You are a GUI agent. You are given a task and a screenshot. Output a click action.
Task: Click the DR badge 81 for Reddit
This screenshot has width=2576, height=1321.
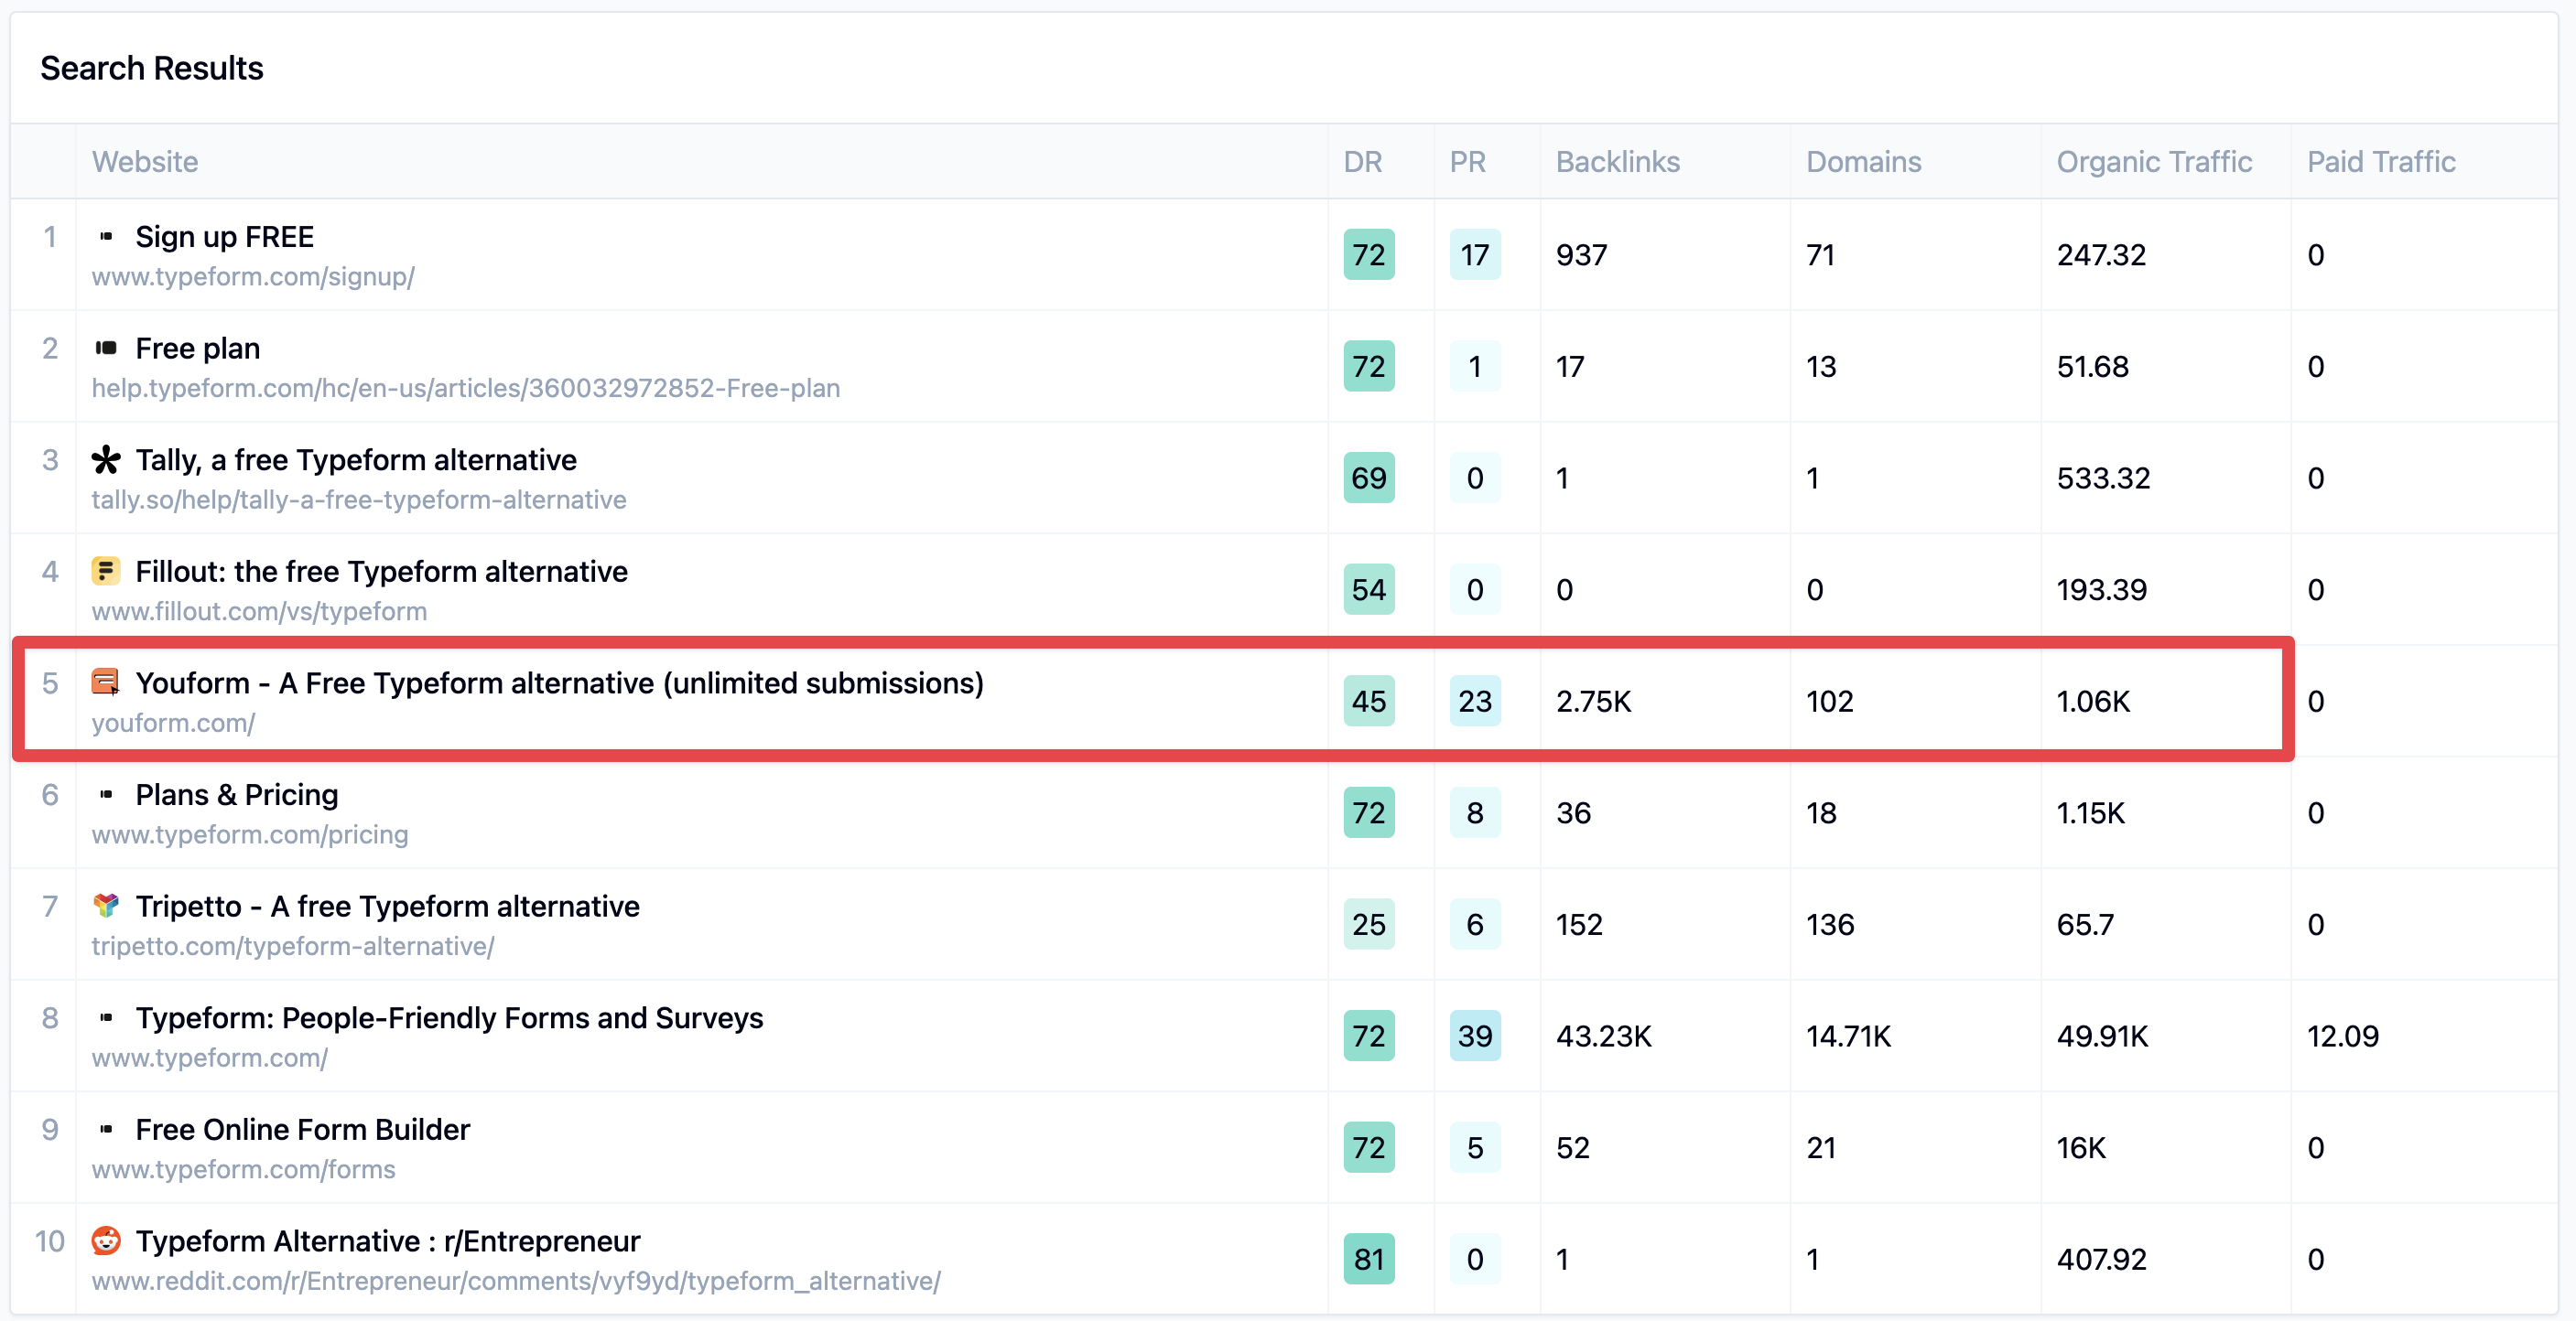pos(1368,1259)
